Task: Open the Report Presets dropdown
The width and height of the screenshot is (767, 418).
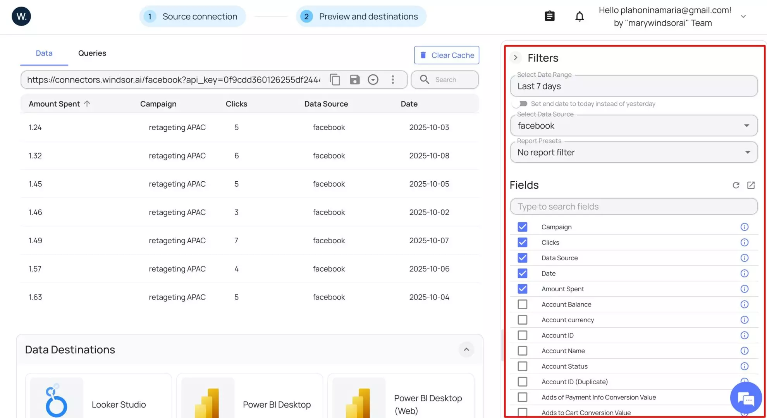Action: point(633,153)
